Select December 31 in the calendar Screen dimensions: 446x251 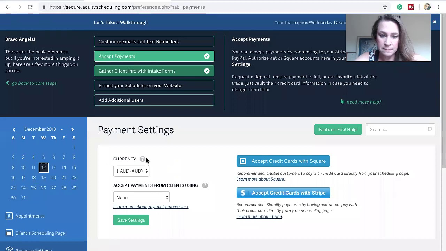coord(23,198)
